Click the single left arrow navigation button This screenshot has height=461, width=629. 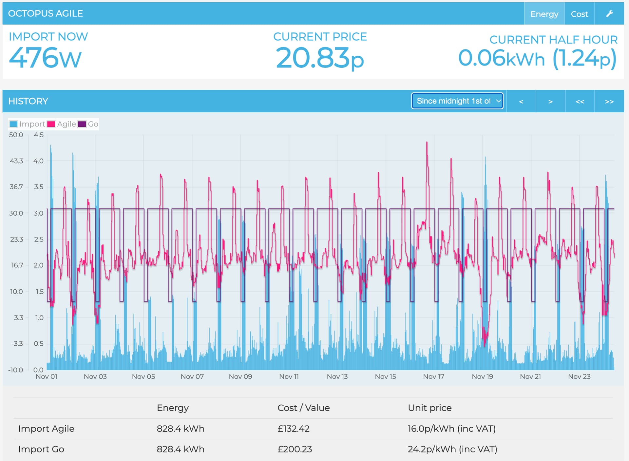[x=521, y=101]
